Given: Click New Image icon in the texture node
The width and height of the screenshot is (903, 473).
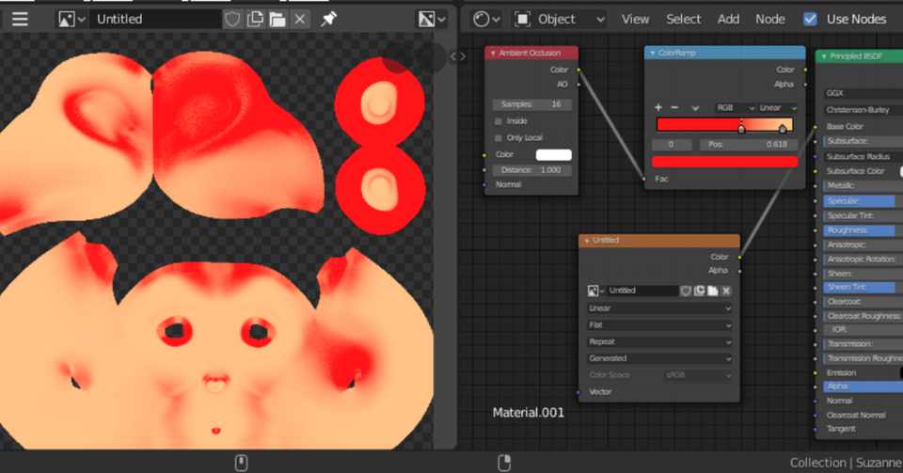Looking at the screenshot, I should (699, 292).
